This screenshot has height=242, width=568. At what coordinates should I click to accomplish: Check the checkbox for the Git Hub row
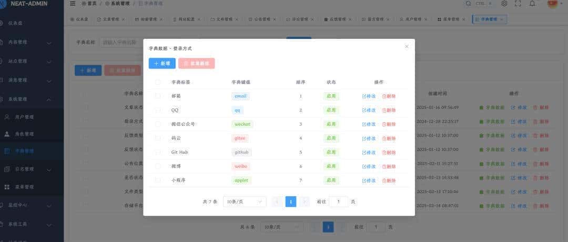[x=158, y=152]
